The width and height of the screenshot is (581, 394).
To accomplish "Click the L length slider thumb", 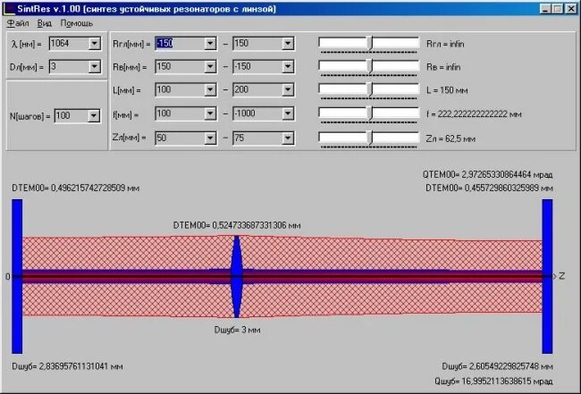I will click(370, 89).
